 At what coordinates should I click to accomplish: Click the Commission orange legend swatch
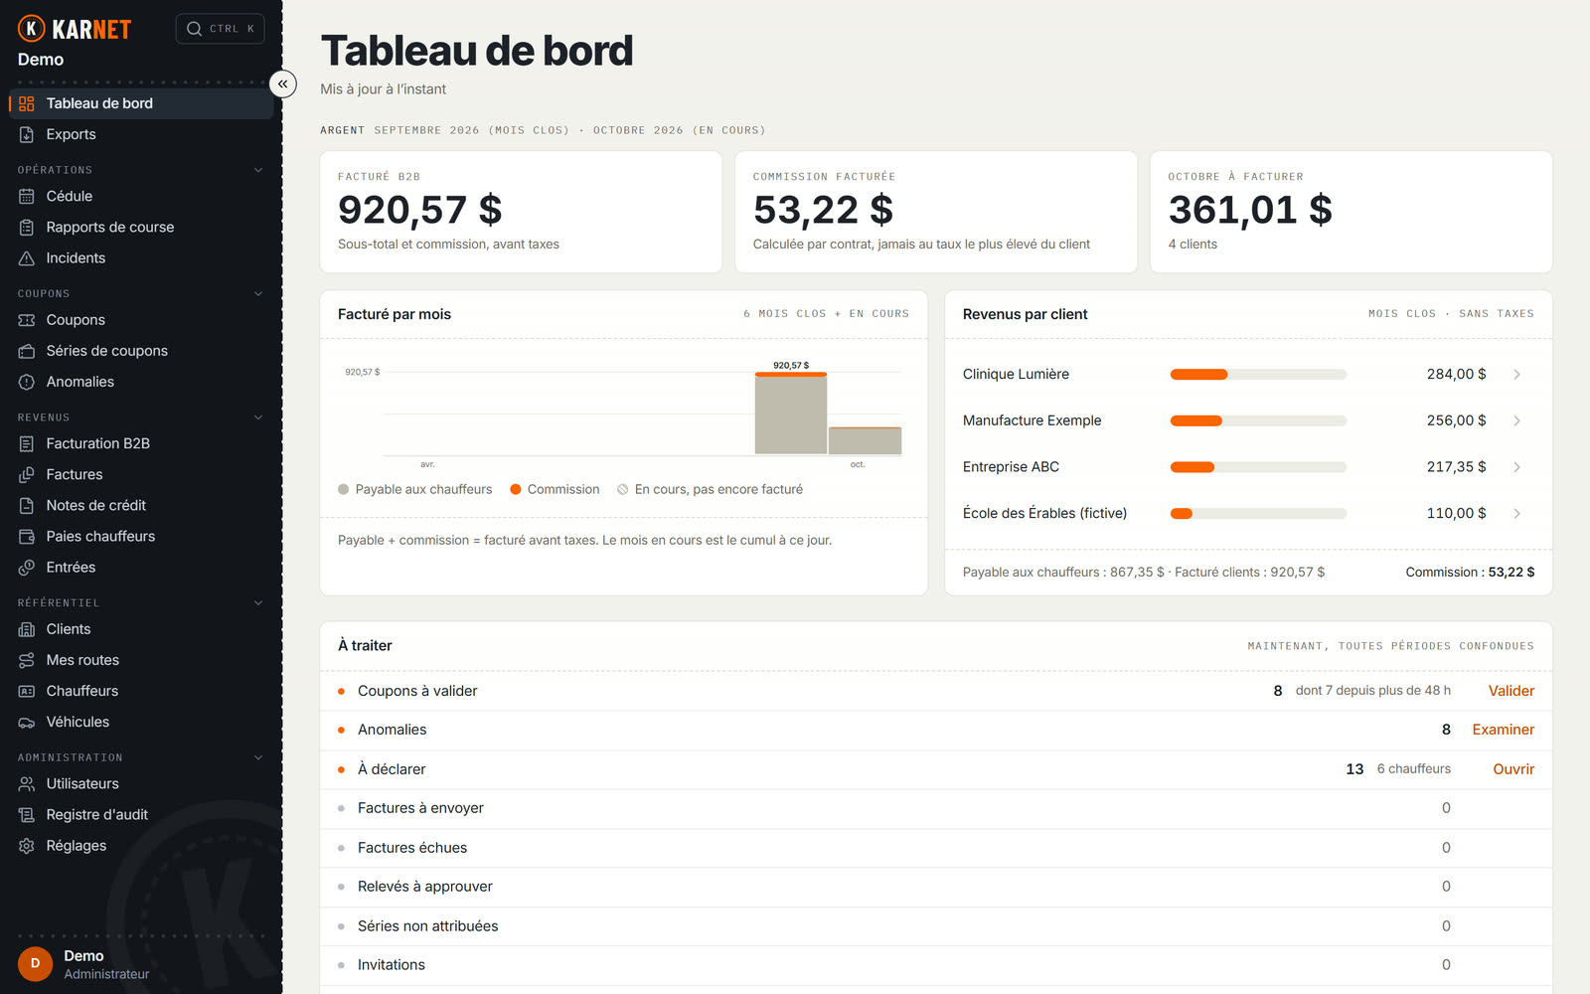[516, 489]
